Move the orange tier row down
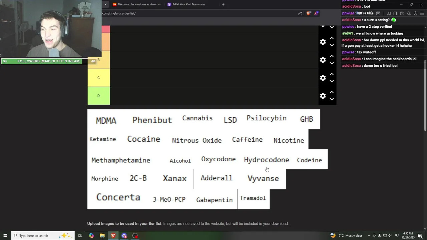The height and width of the screenshot is (240, 427). [332, 45]
